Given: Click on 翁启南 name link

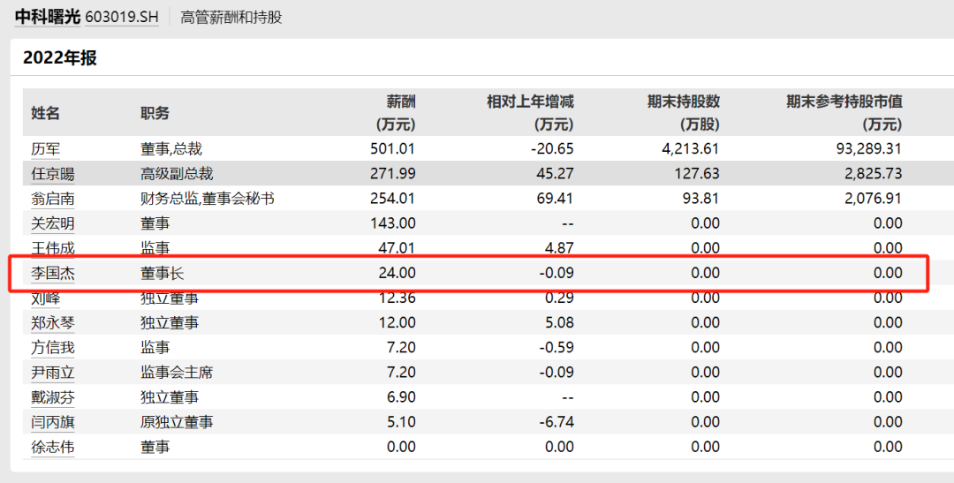Looking at the screenshot, I should click(53, 199).
